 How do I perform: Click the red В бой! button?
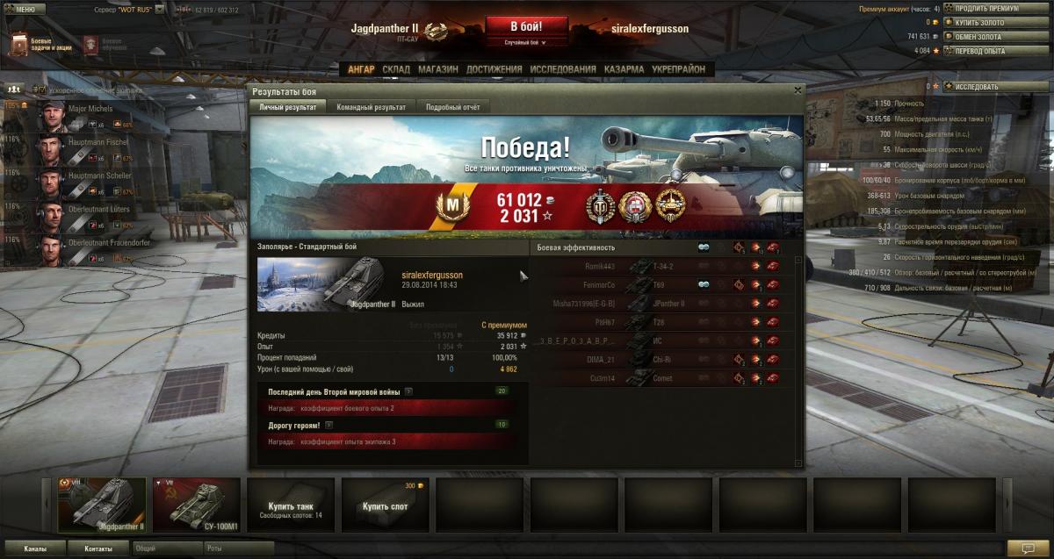click(x=525, y=26)
